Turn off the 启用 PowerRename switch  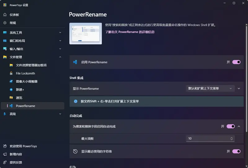[236, 62]
